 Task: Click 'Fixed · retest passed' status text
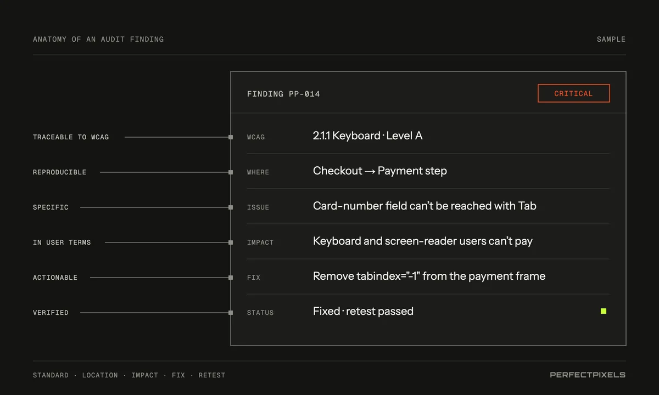pyautogui.click(x=363, y=311)
